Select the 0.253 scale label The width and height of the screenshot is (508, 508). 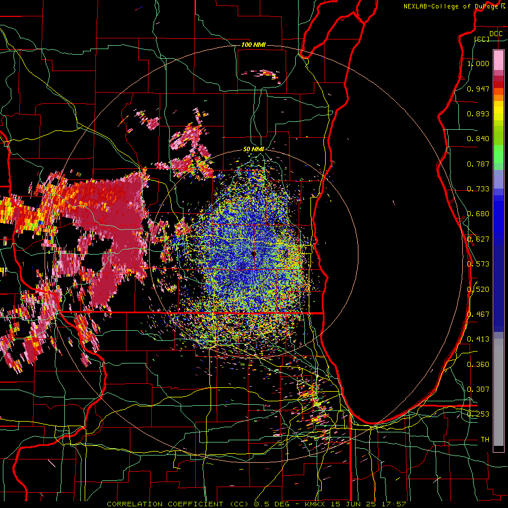point(478,414)
